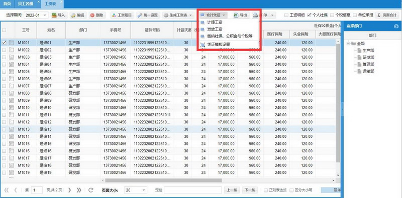
Task: Click the 统一设置 wrench icon
Action: pos(140,15)
